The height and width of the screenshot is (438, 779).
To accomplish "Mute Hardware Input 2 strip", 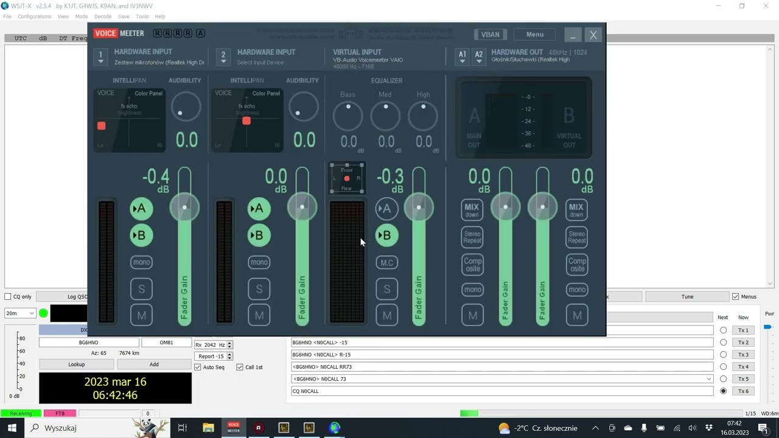I will 259,315.
